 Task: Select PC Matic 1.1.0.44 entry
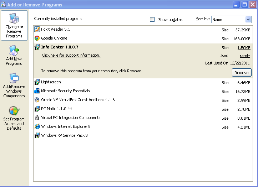[56, 109]
